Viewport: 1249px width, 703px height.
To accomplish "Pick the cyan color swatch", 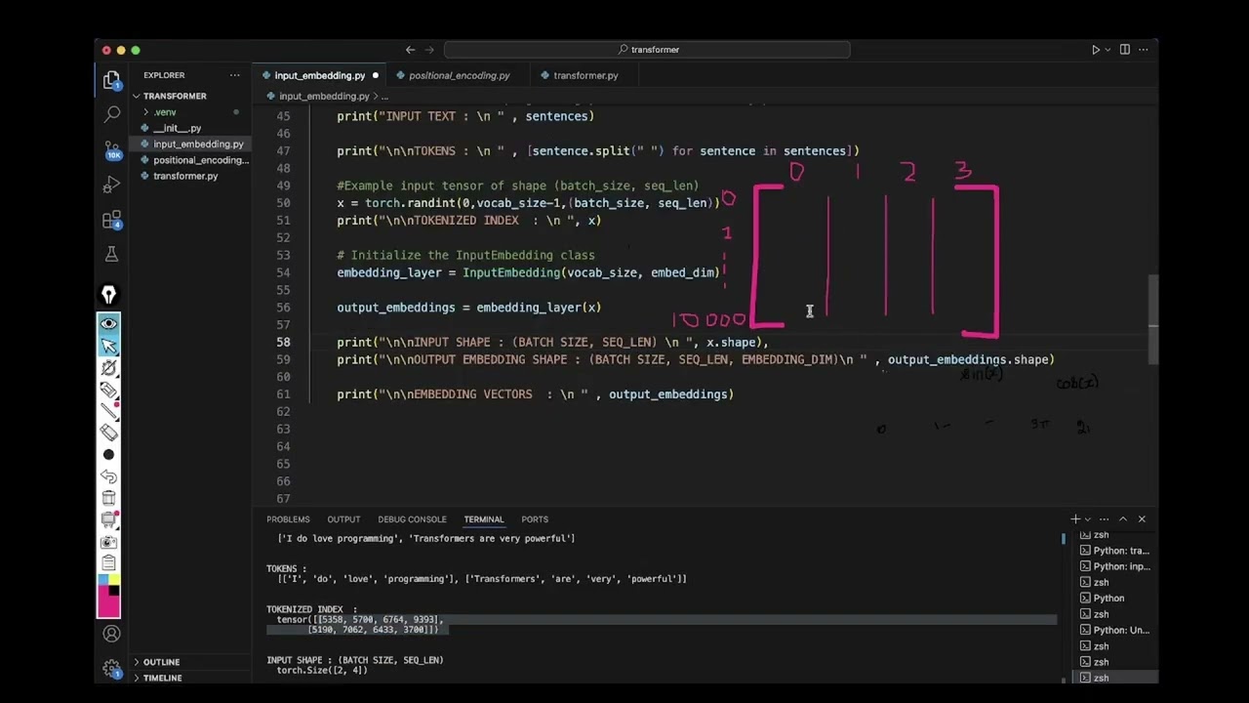I will click(102, 581).
